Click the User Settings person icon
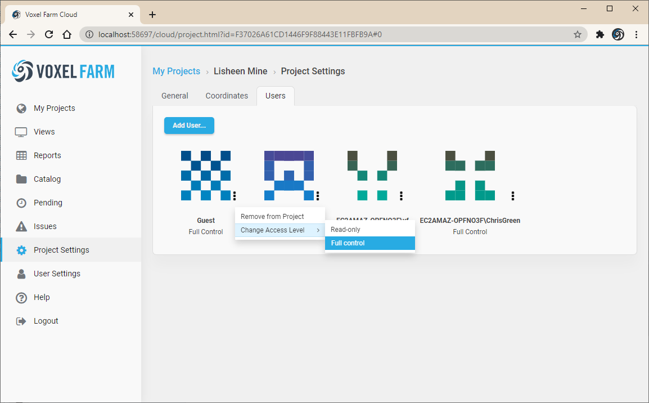649x403 pixels. pos(21,274)
